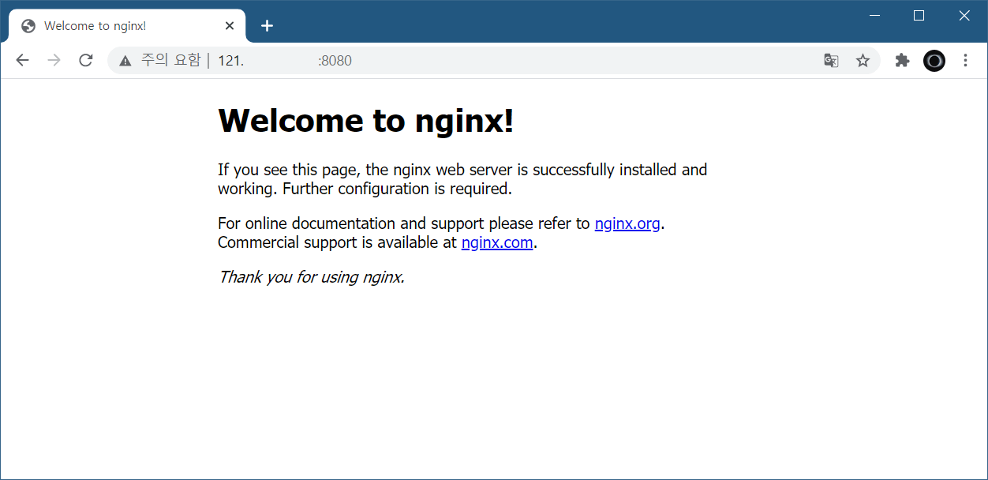Click the forward navigation arrow
Viewport: 988px width, 480px height.
54,61
